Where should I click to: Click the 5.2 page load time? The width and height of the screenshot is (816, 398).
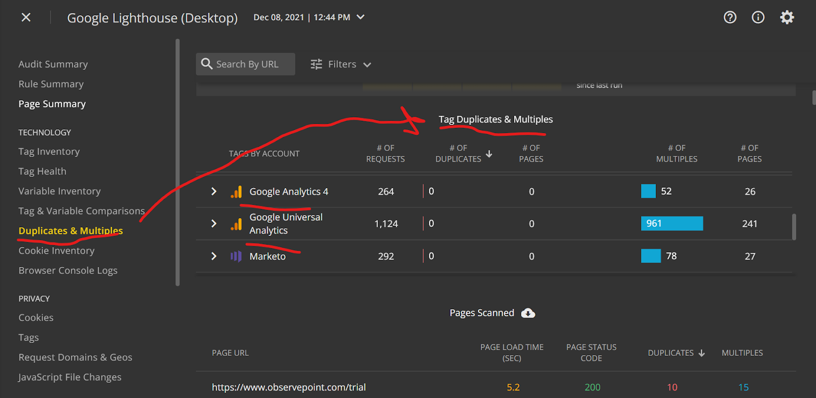pos(514,387)
